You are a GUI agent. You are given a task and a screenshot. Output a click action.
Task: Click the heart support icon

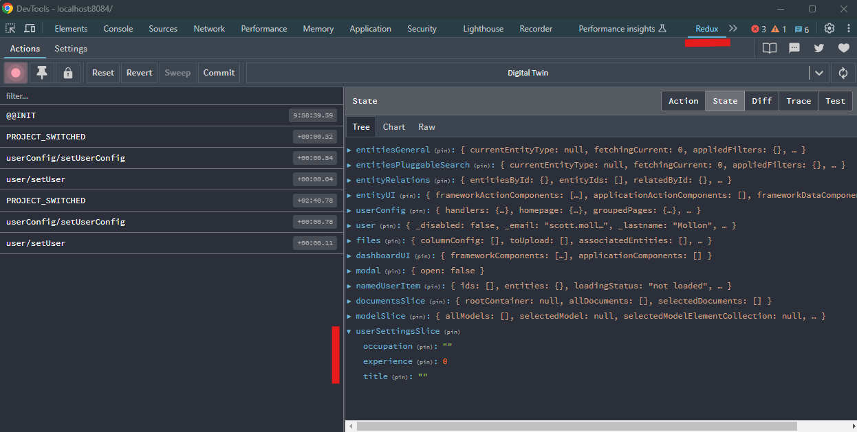tap(843, 48)
